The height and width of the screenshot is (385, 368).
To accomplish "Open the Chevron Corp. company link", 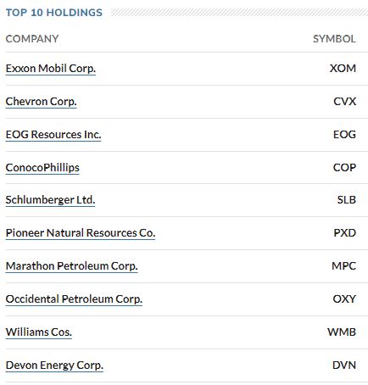I will coord(42,102).
